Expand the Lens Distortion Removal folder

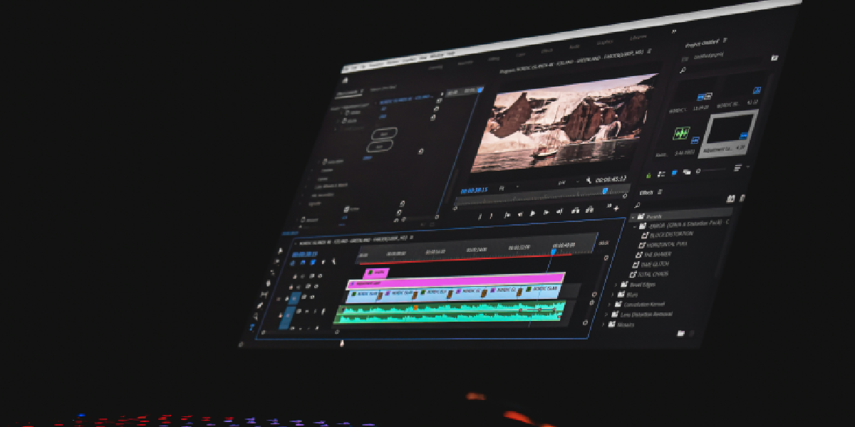606,315
